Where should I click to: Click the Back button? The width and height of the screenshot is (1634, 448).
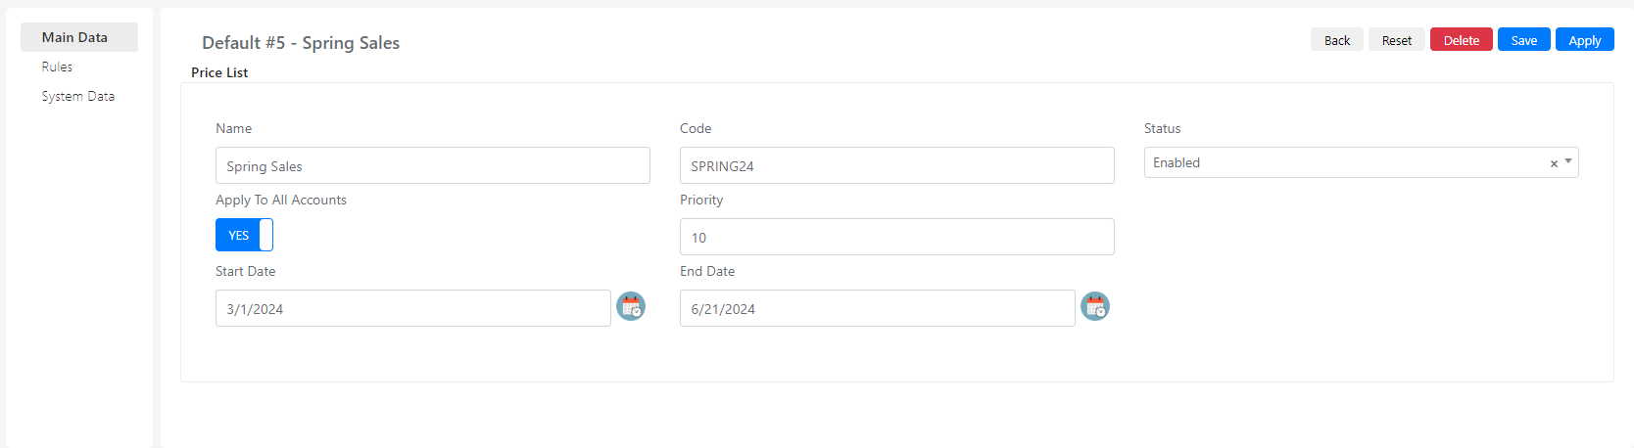(x=1337, y=40)
